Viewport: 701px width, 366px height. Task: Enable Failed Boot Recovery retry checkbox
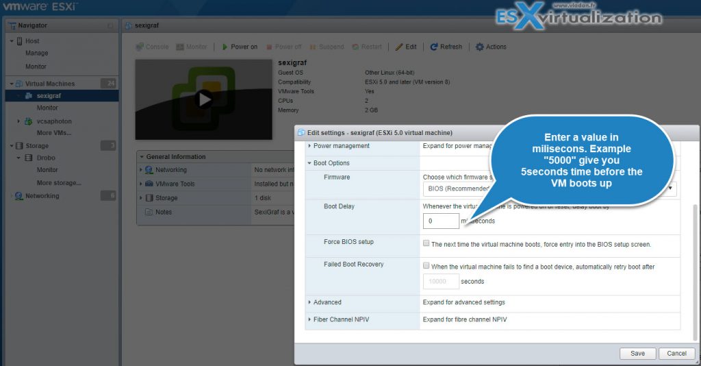pos(426,266)
